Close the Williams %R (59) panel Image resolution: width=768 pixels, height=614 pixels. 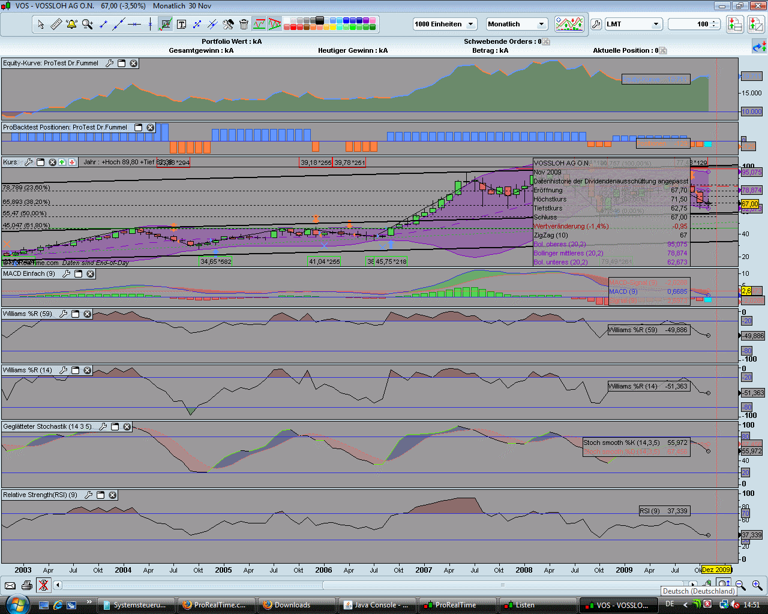[88, 314]
